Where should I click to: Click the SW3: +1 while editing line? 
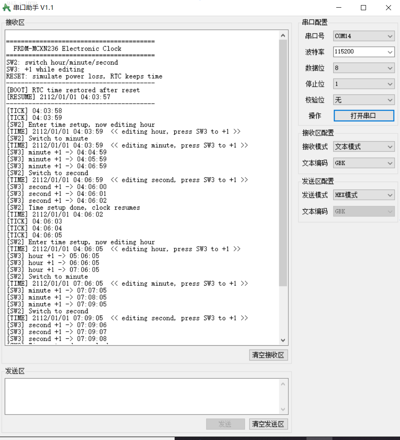(45, 69)
